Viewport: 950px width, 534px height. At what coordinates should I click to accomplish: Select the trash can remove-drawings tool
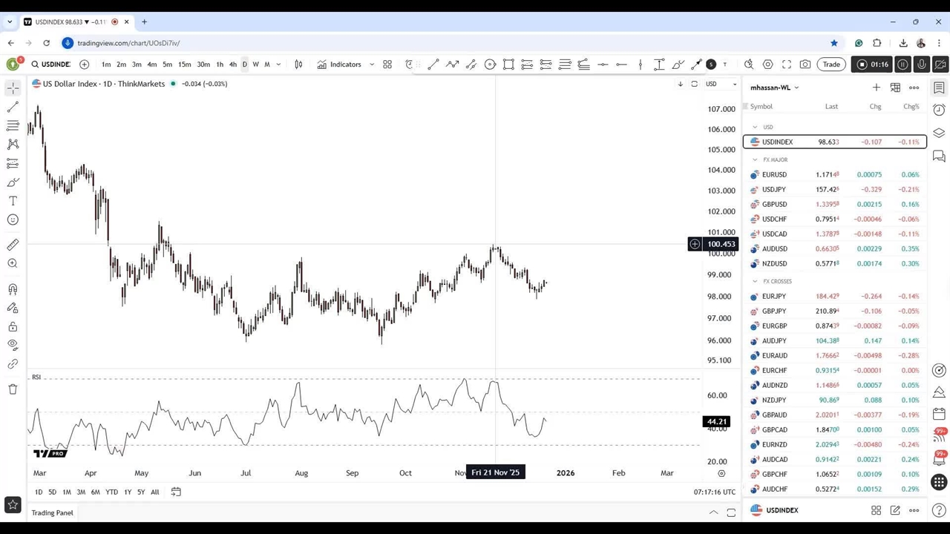click(x=13, y=389)
